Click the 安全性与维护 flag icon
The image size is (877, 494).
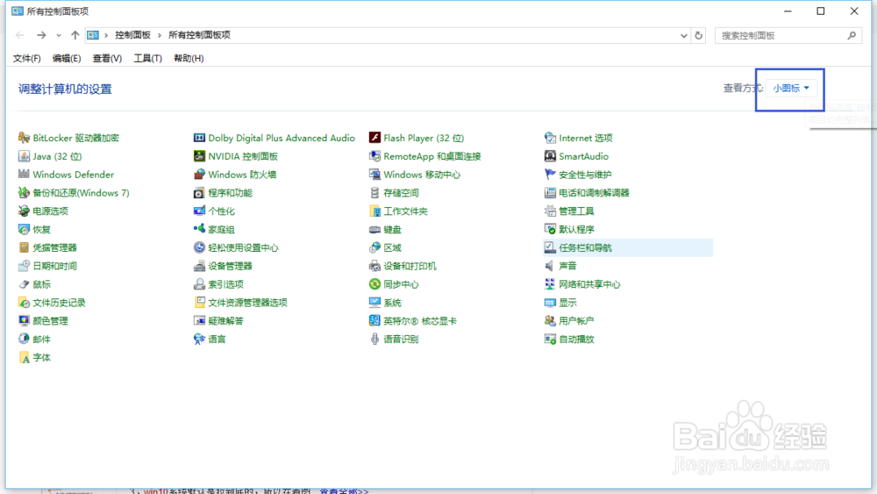(550, 175)
